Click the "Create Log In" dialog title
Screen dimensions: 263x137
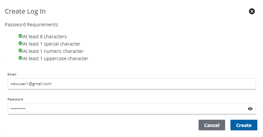[x=25, y=12]
